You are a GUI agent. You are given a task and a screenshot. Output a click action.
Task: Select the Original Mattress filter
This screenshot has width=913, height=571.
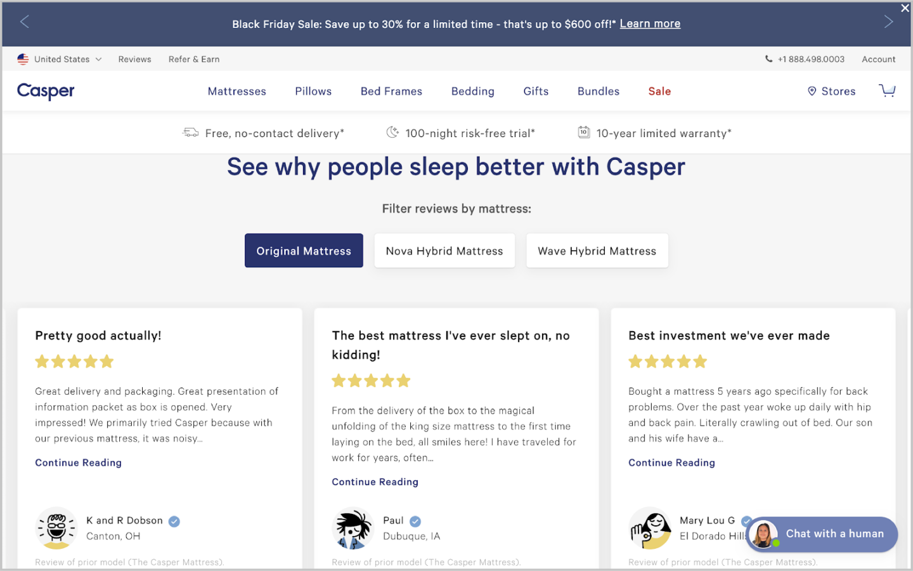304,251
